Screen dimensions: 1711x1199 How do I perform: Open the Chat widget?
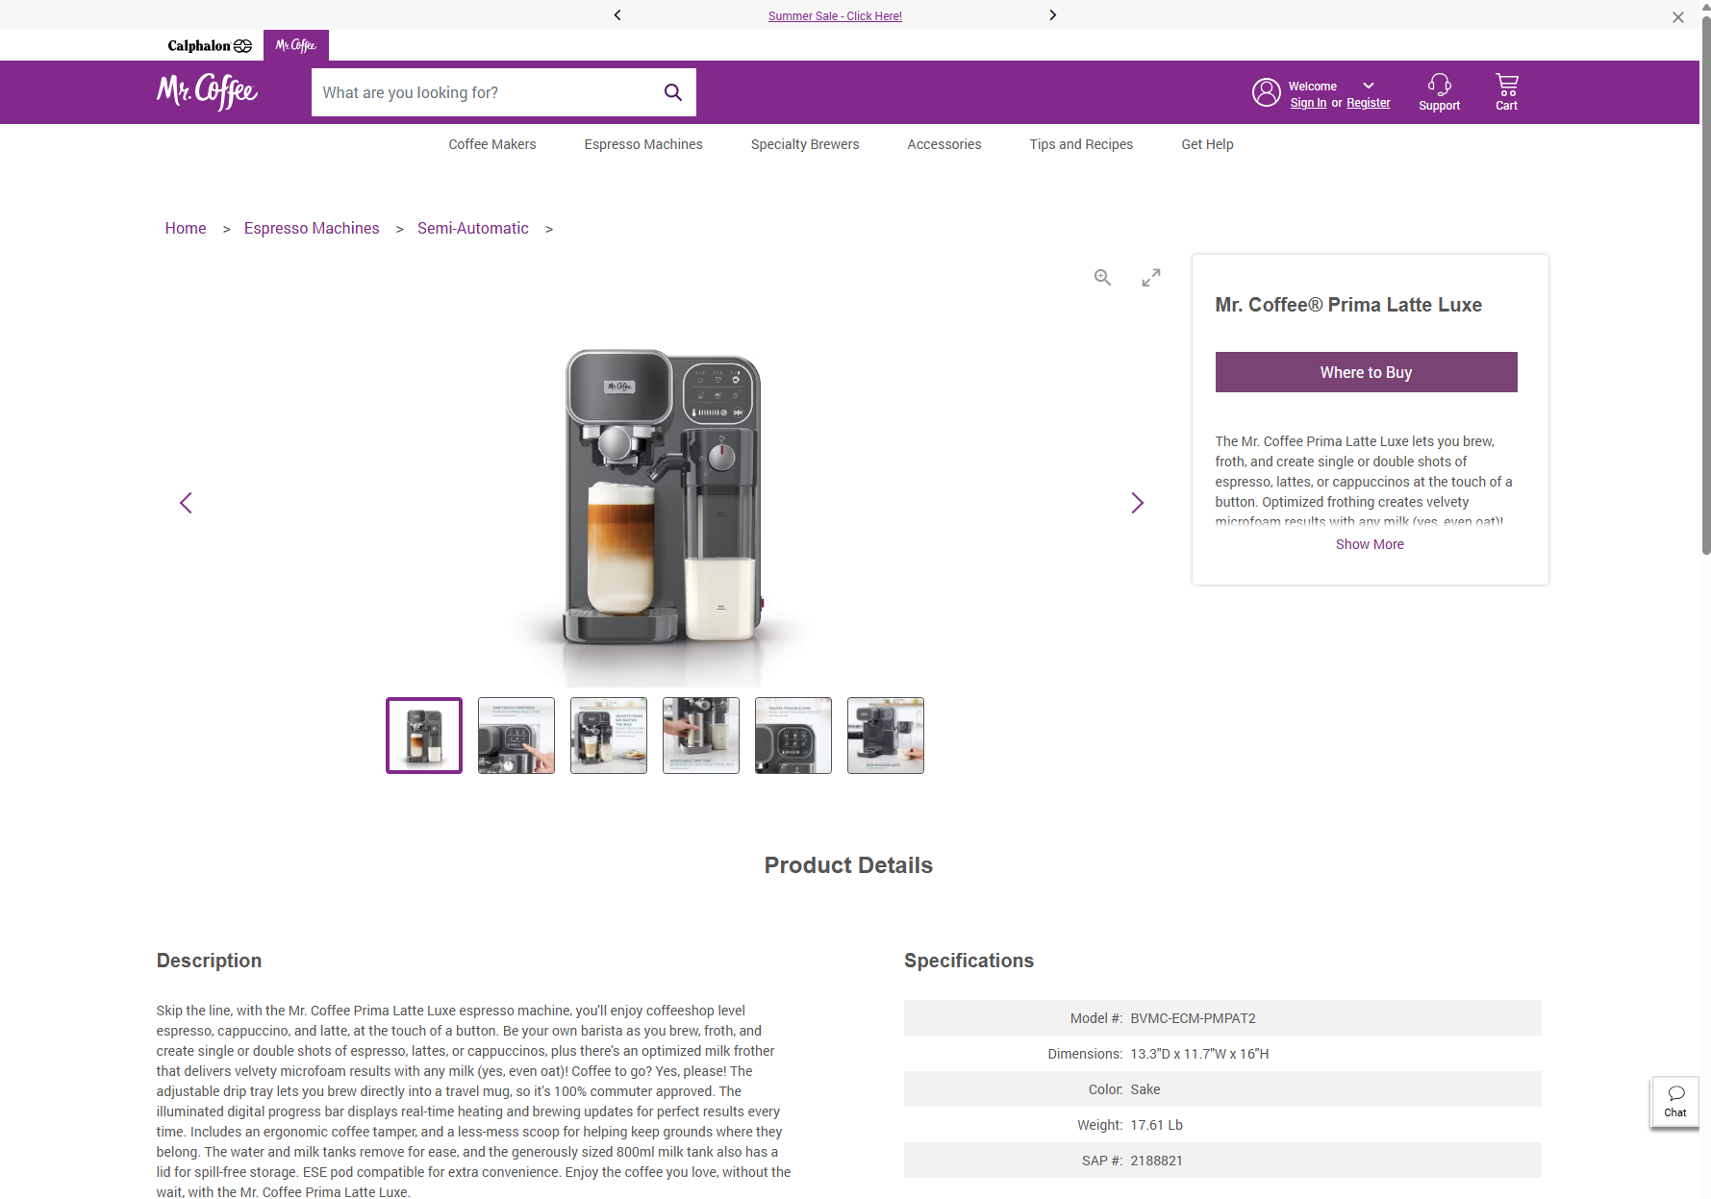1675,1101
